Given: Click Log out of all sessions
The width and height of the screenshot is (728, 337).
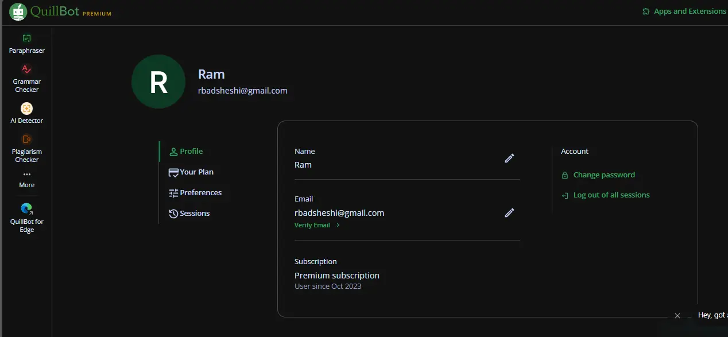Looking at the screenshot, I should coord(611,195).
